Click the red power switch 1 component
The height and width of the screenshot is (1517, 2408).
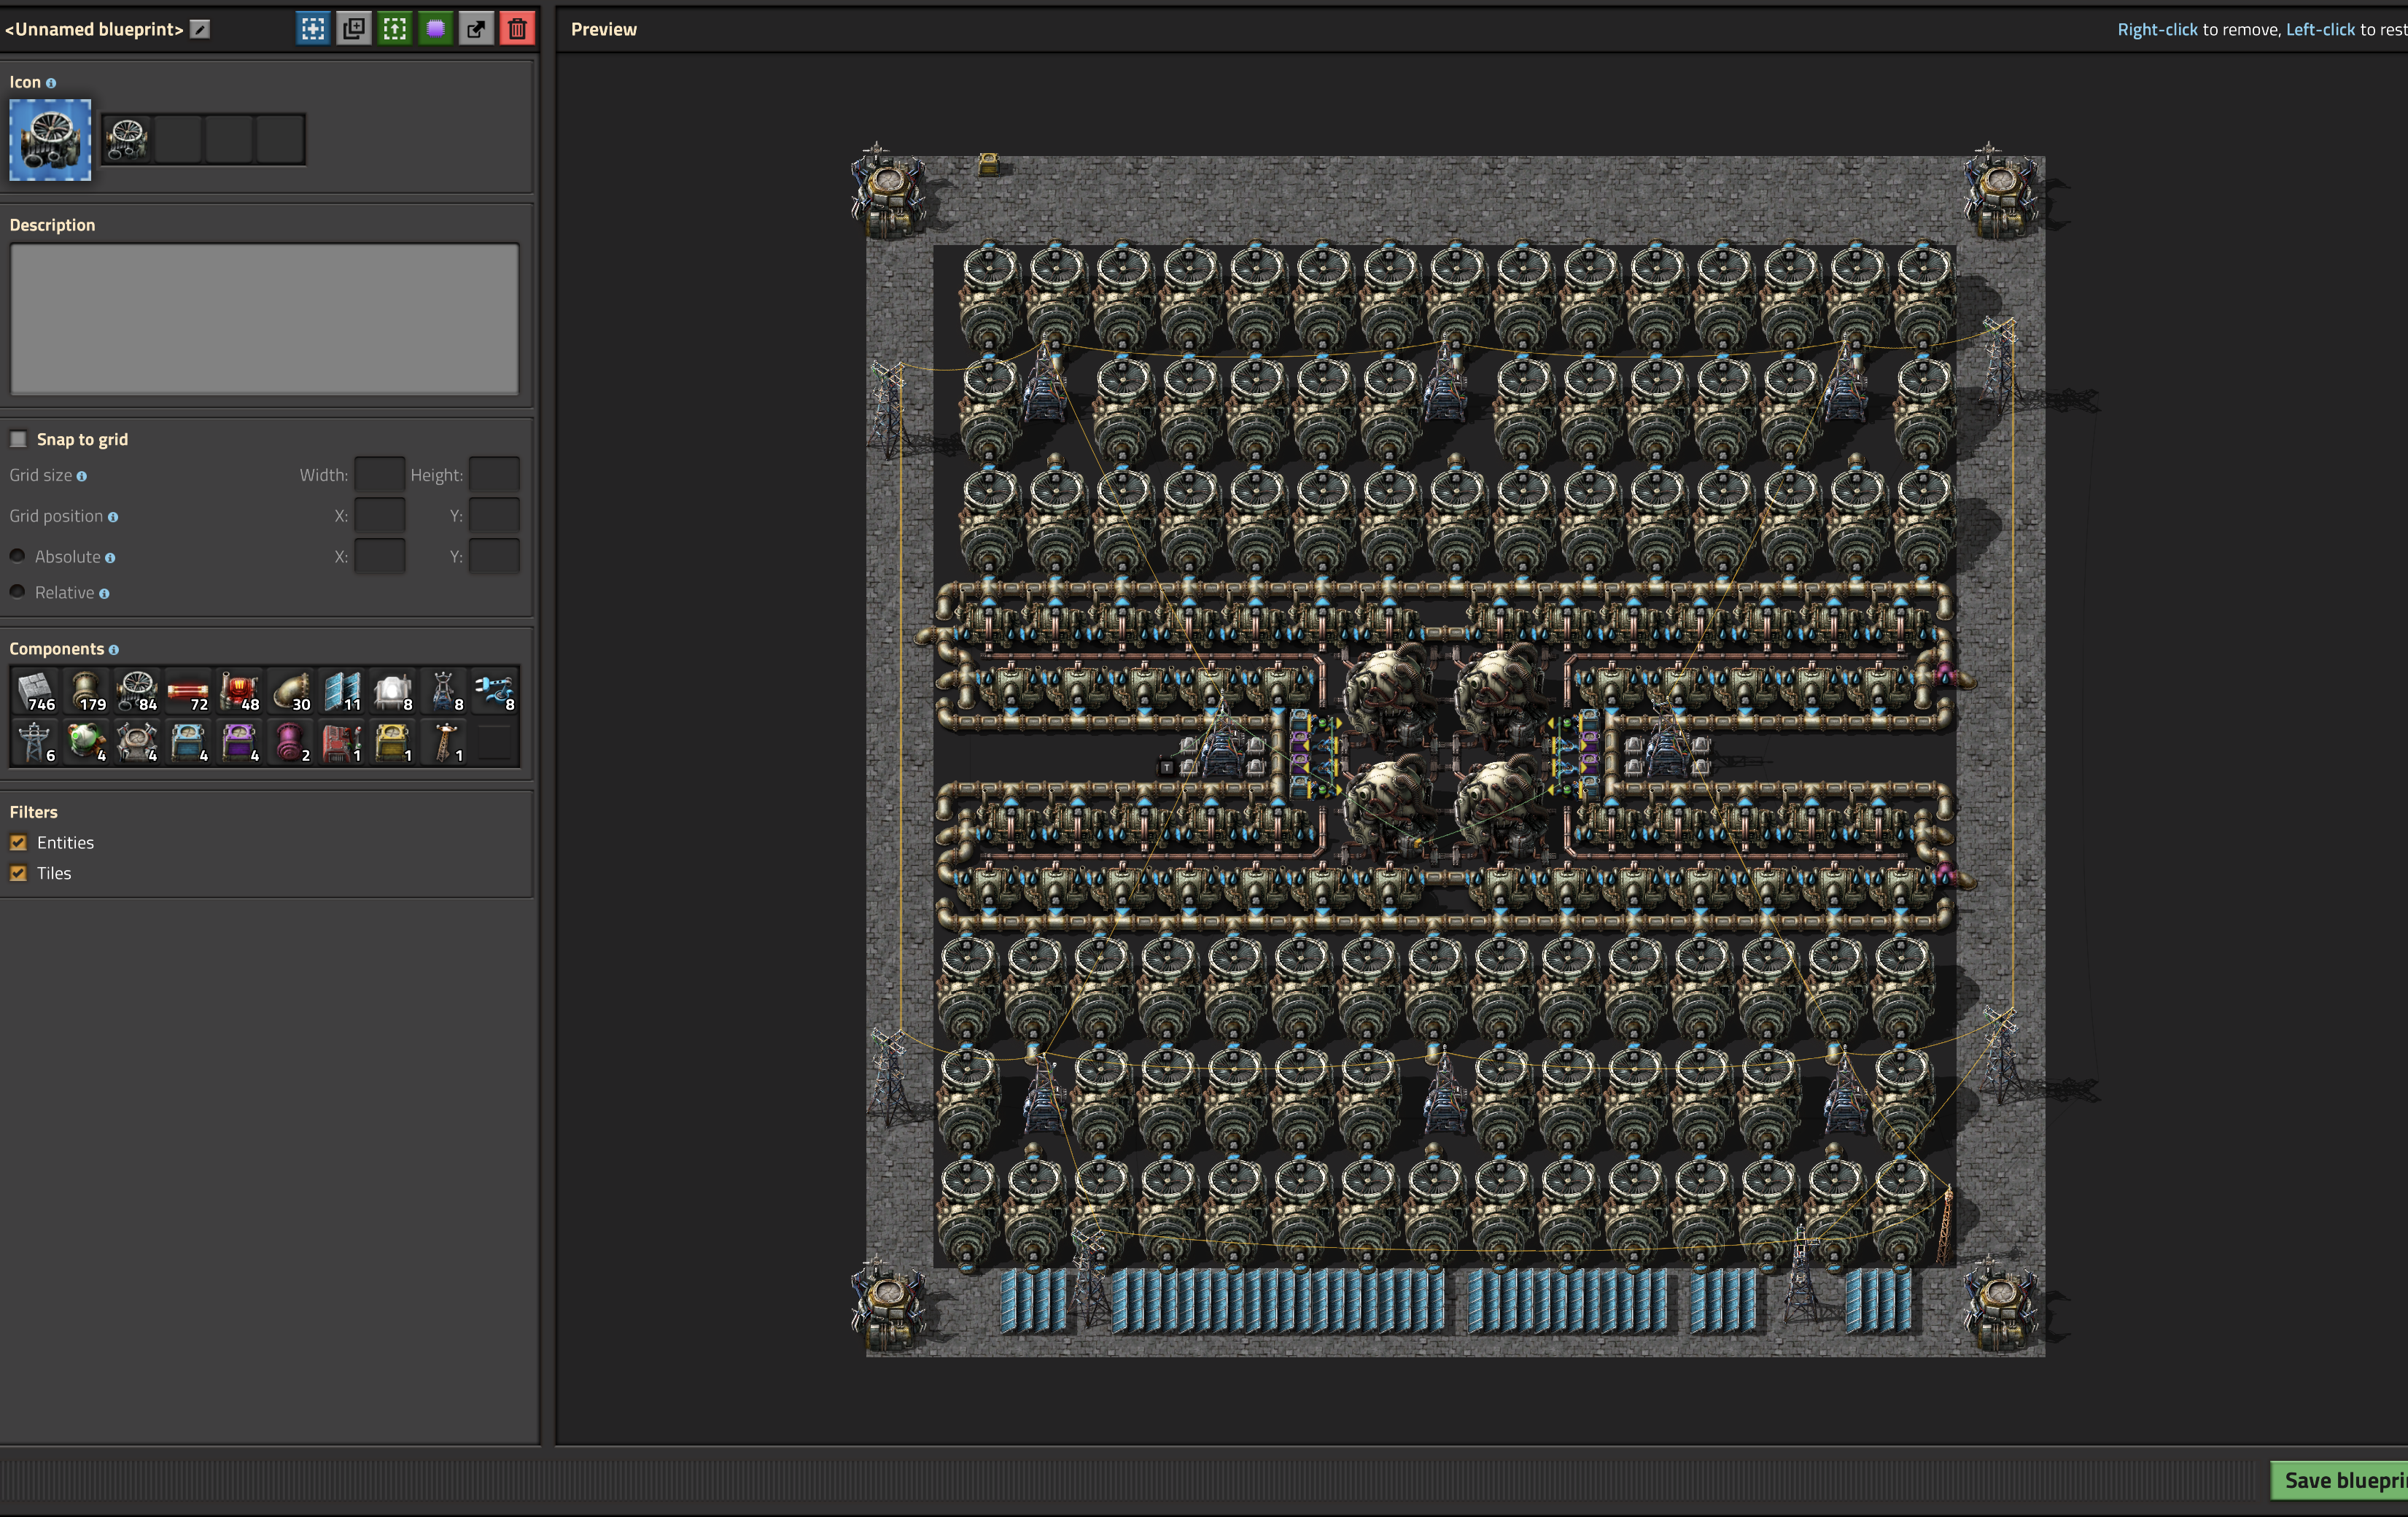341,742
